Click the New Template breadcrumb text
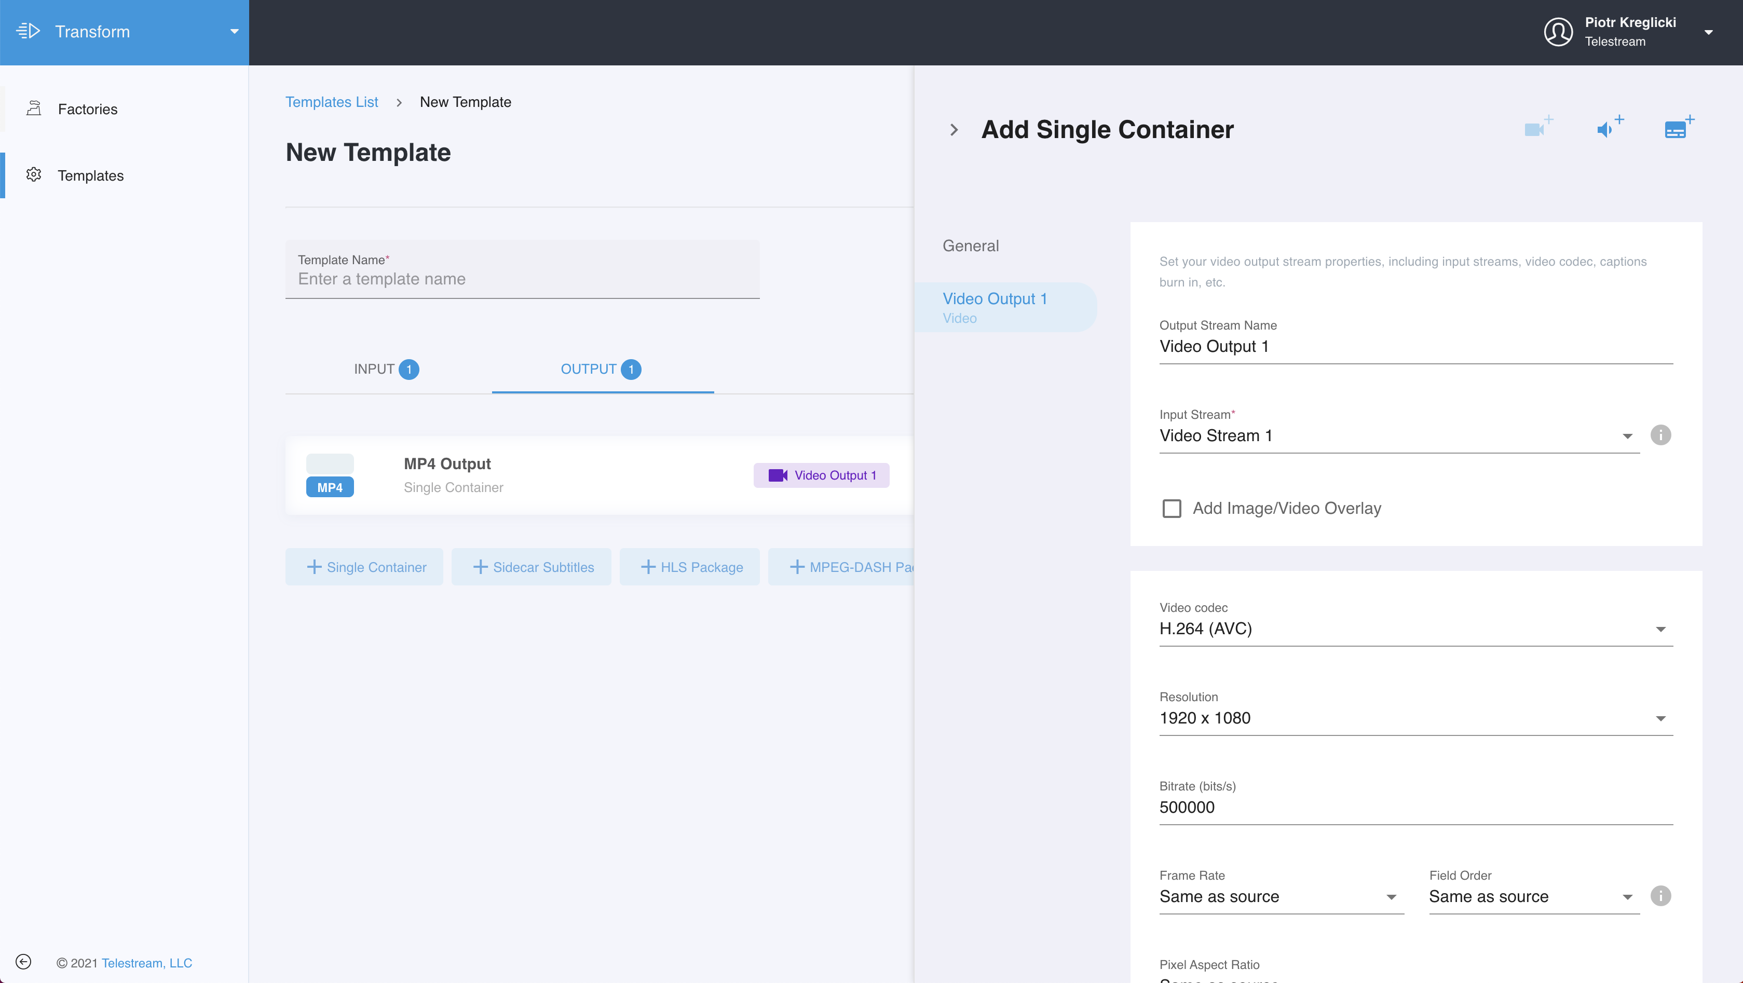The width and height of the screenshot is (1743, 983). tap(466, 102)
